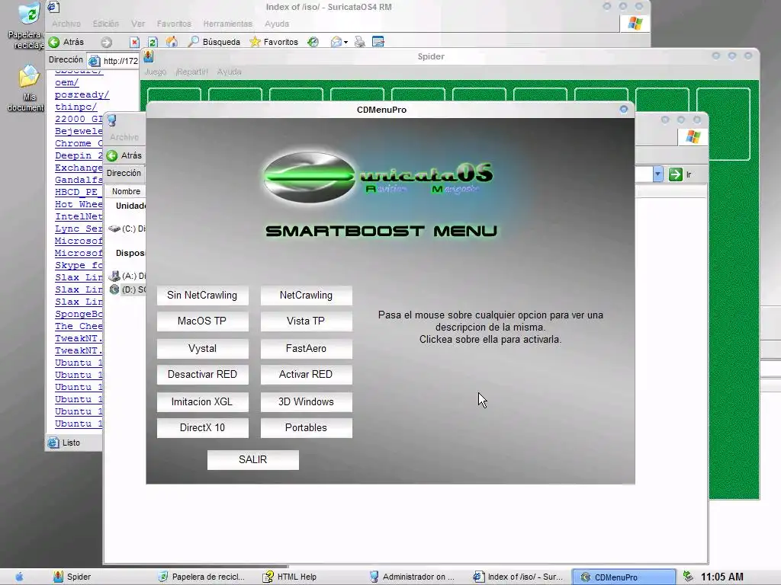Screen dimensions: 781x585
Task: Open the SpongeBob link in listing
Action: coord(79,314)
